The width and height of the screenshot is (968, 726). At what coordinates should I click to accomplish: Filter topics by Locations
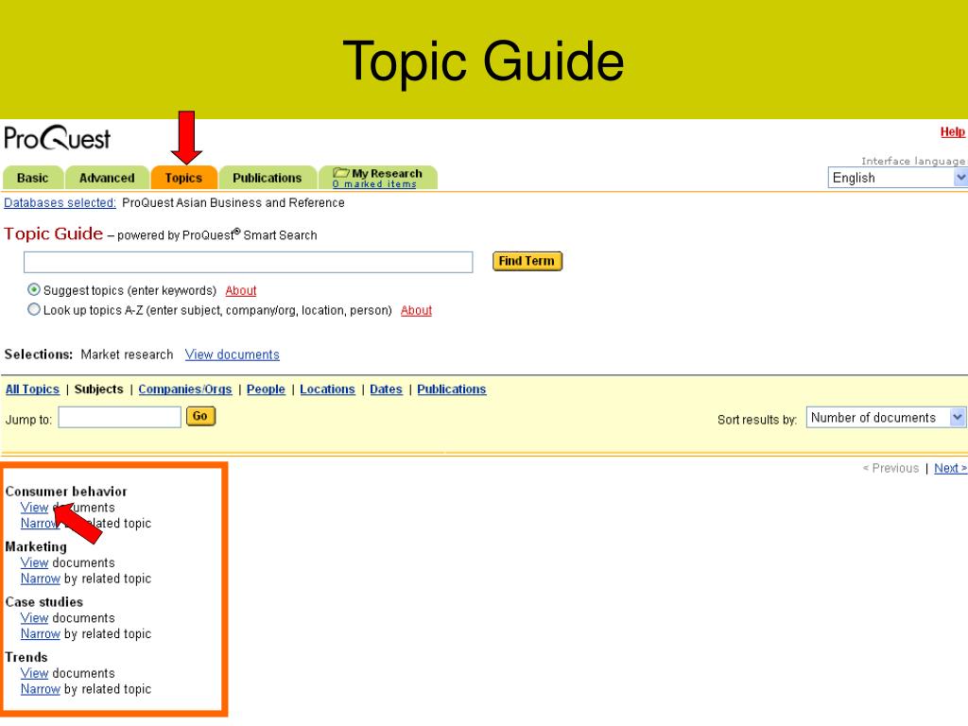[x=327, y=389]
